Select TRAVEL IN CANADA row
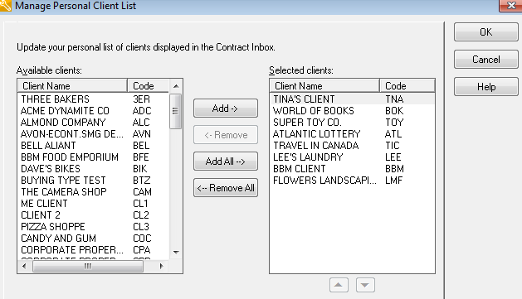 tap(352, 146)
